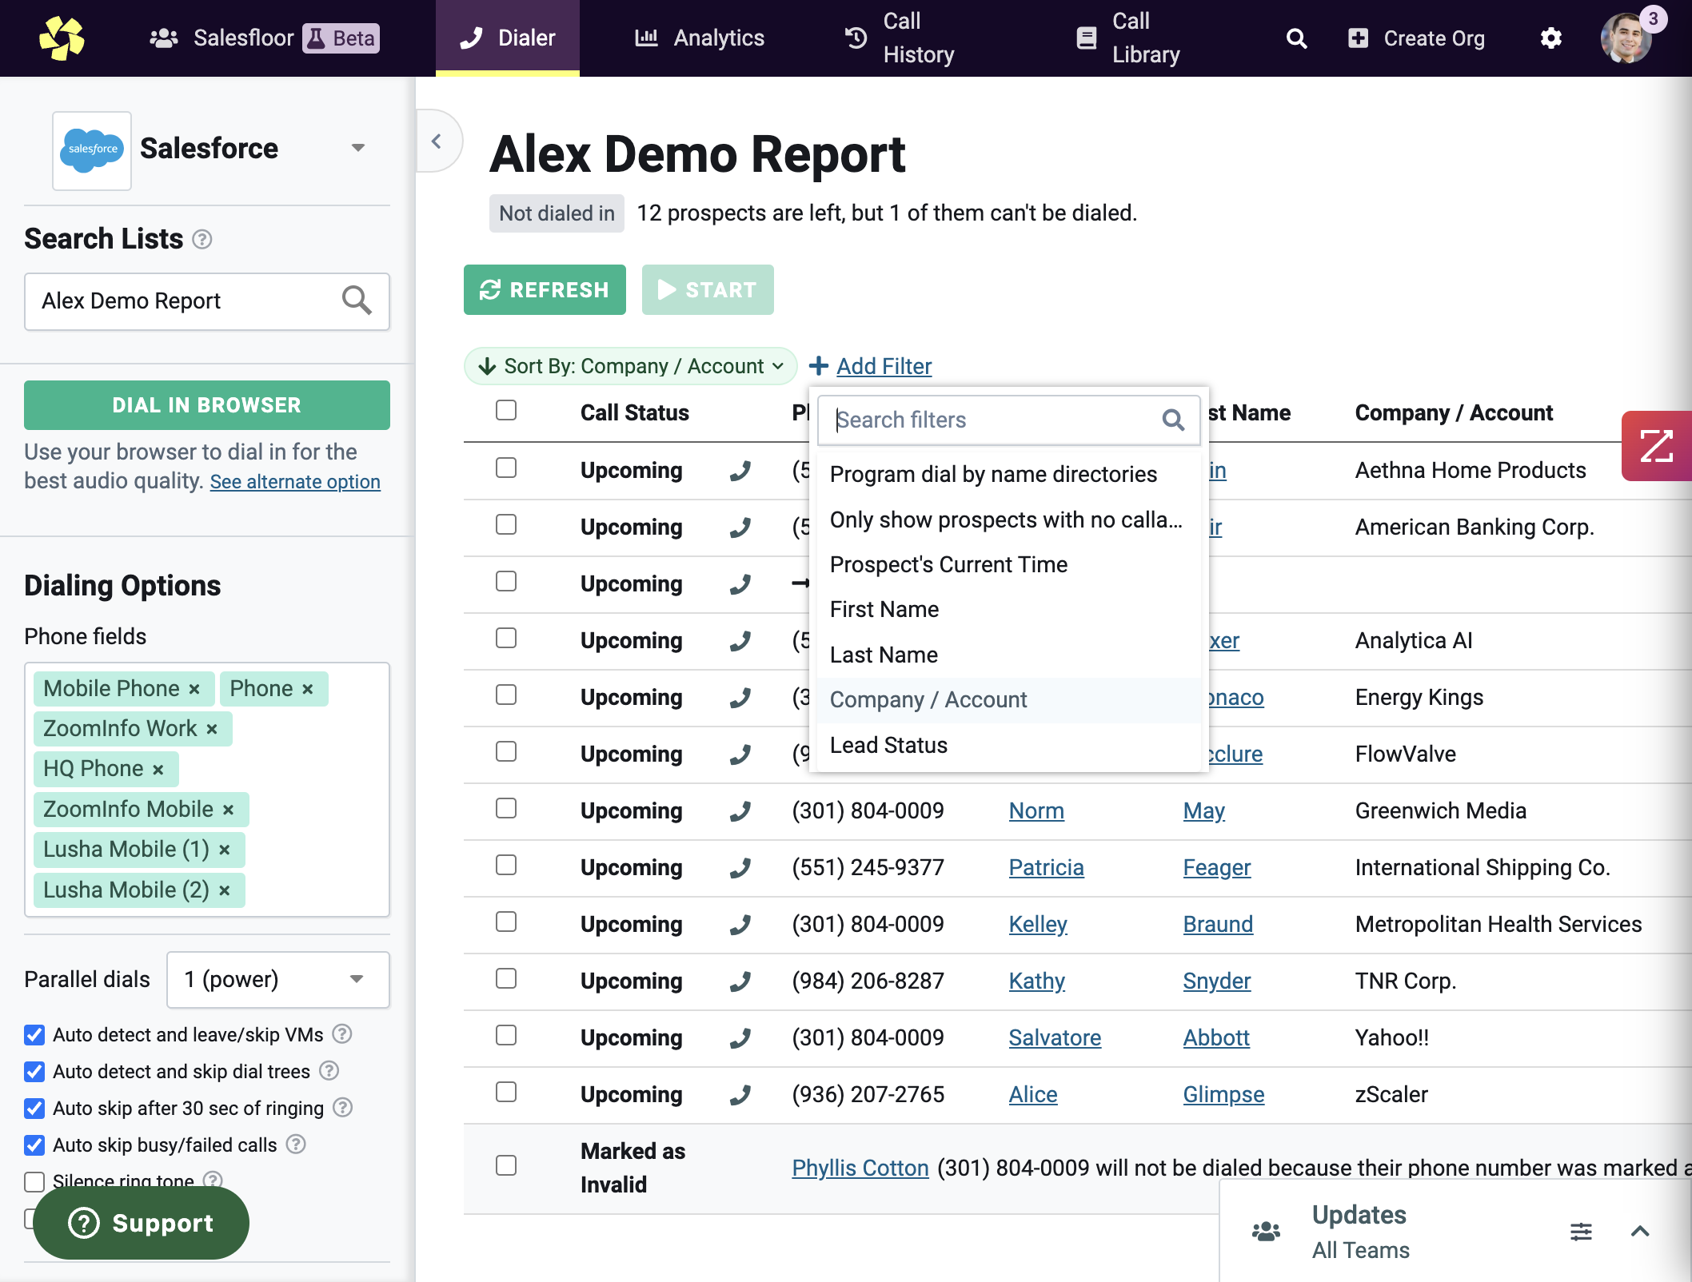The width and height of the screenshot is (1692, 1282).
Task: Open Salesfloor Beta tab
Action: (x=264, y=38)
